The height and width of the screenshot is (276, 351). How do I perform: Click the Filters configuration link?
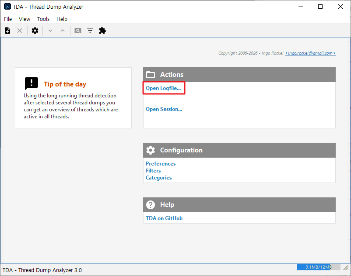(x=153, y=171)
